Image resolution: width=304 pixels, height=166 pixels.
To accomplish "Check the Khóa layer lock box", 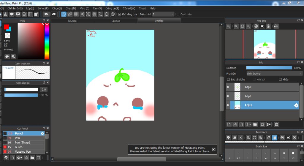I will click(x=280, y=80).
